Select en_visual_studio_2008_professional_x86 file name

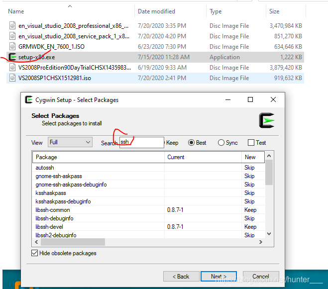point(74,26)
